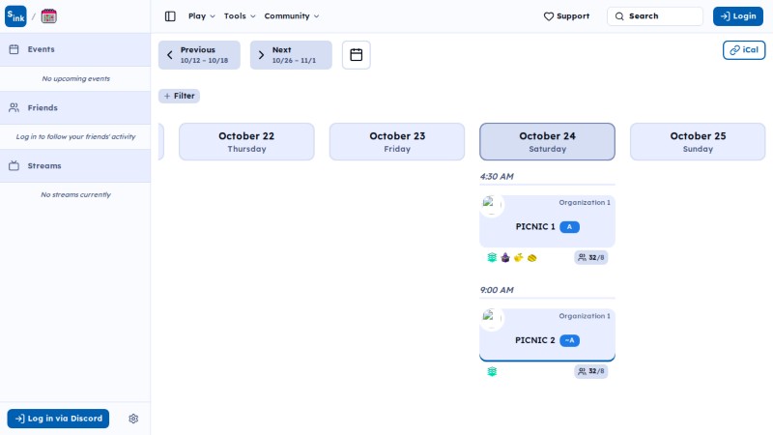Click the green tower mode icon under PICNIC 1
773x435 pixels.
[492, 257]
